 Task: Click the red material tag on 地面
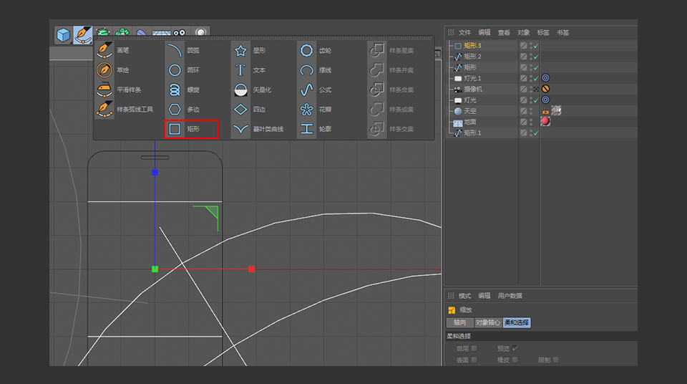coord(545,122)
